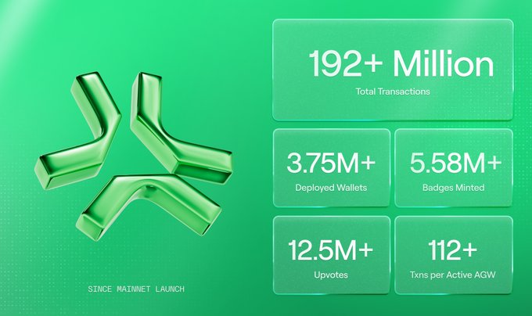
Task: Select the 'Txns per Active AGW' label
Action: tap(453, 275)
